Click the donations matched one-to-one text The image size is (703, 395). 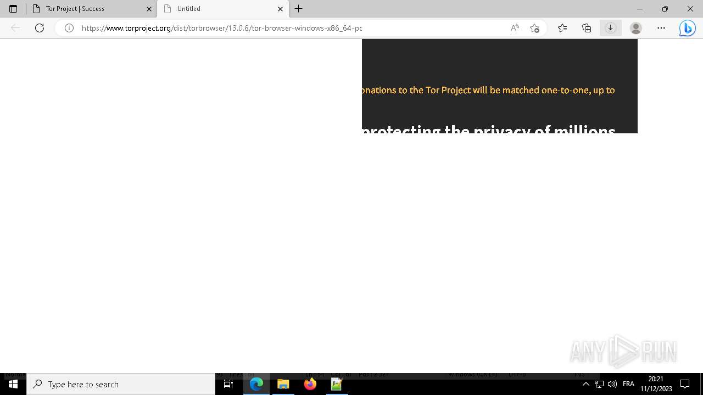[488, 90]
